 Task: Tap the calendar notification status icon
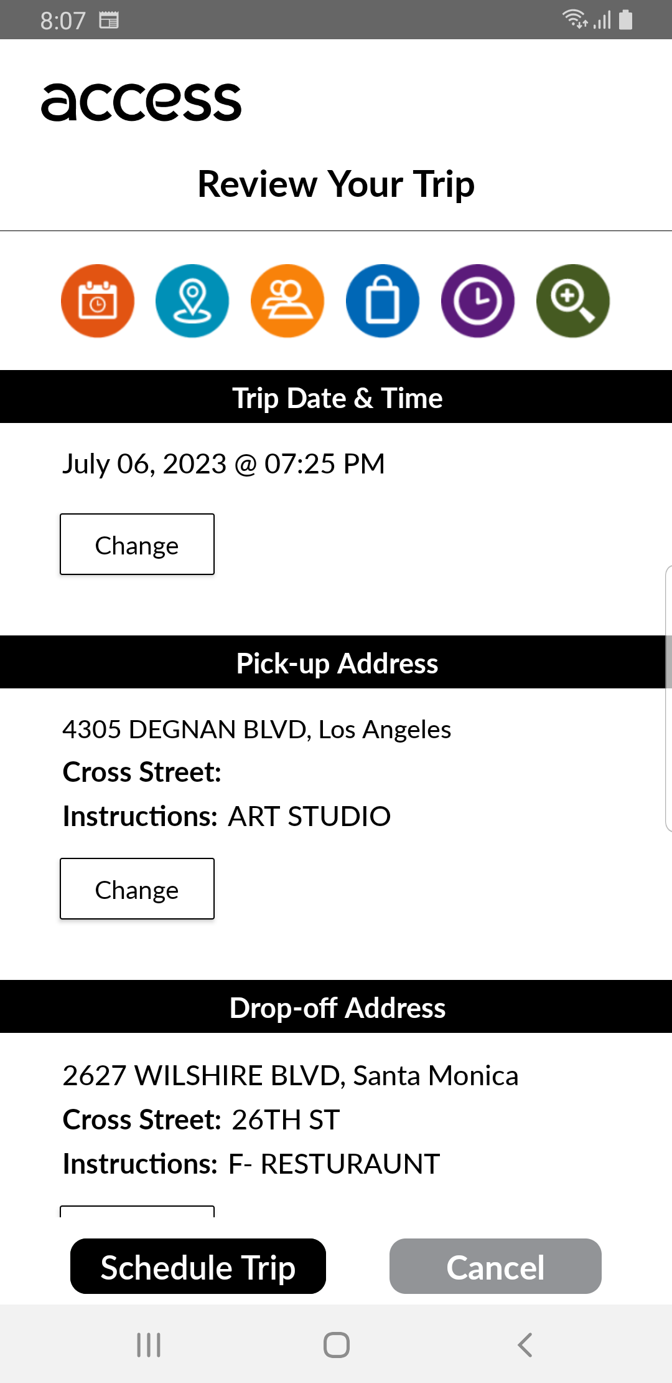tap(109, 21)
